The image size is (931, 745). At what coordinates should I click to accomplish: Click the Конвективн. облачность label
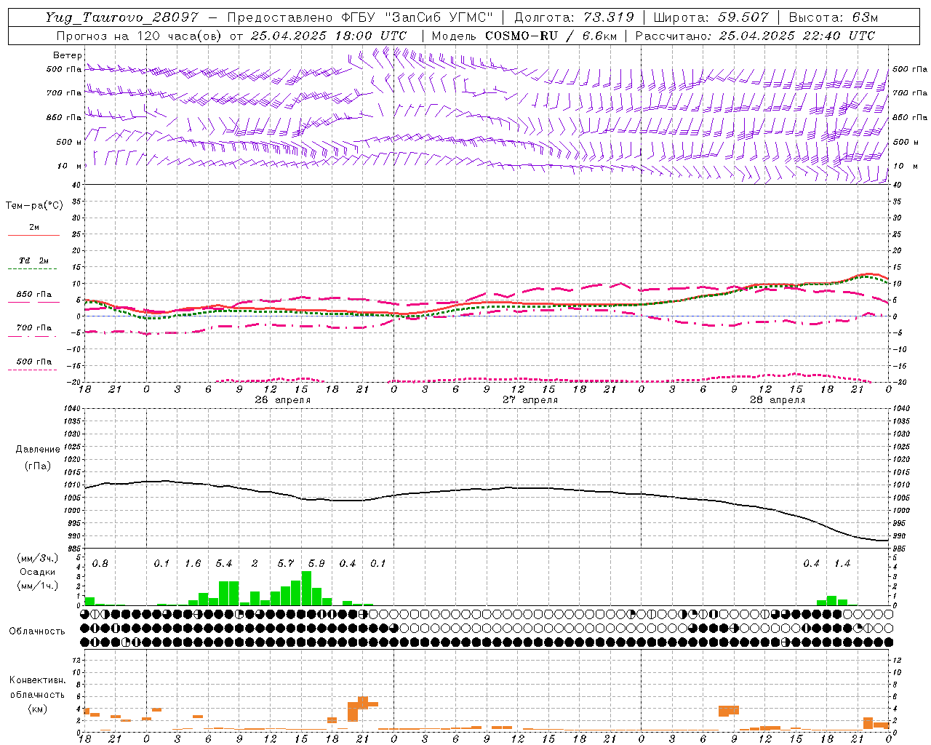point(37,688)
